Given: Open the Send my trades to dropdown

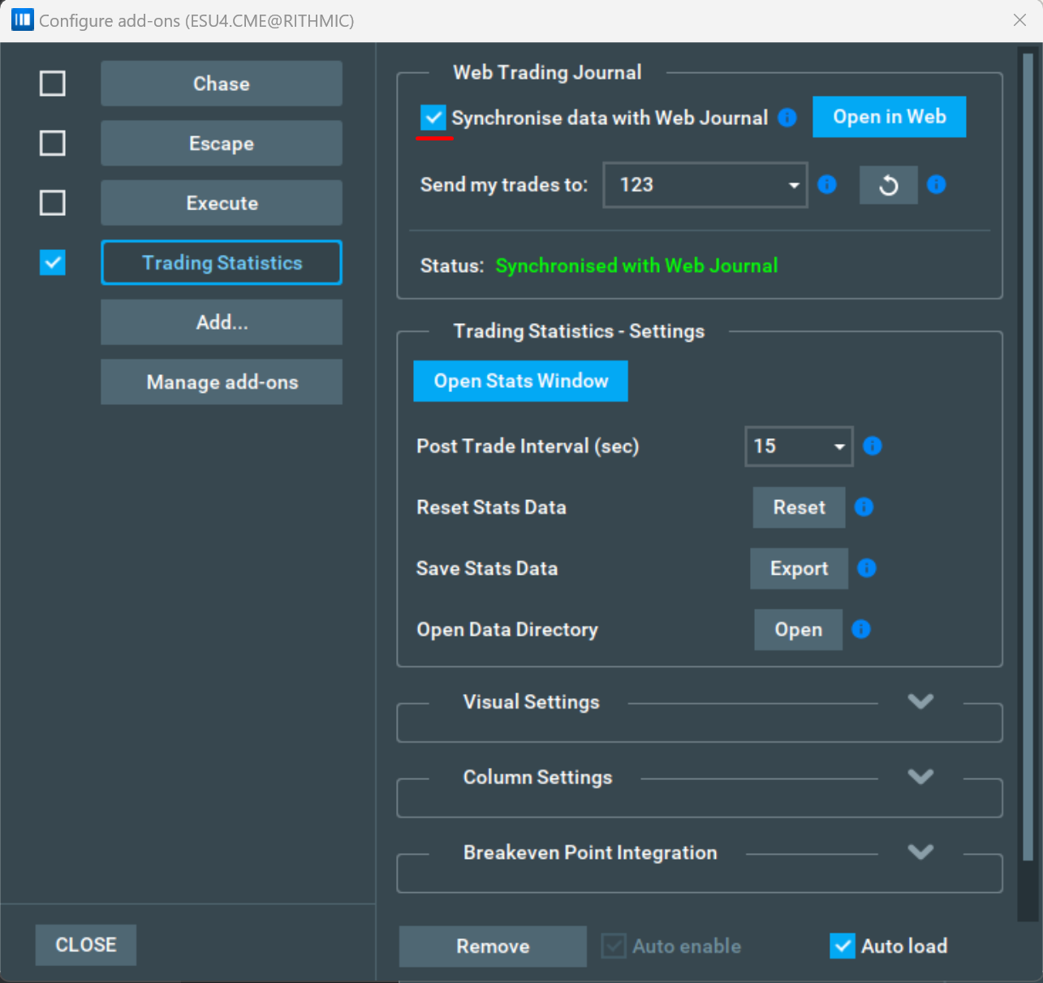Looking at the screenshot, I should [705, 185].
